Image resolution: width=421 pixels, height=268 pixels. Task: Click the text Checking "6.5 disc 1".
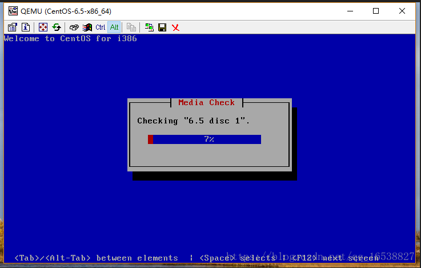[x=193, y=121]
